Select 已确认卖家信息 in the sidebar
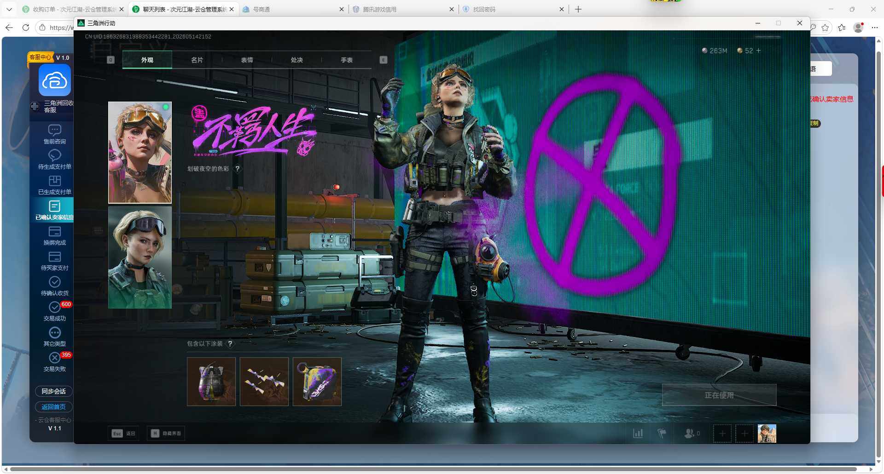 [52, 210]
